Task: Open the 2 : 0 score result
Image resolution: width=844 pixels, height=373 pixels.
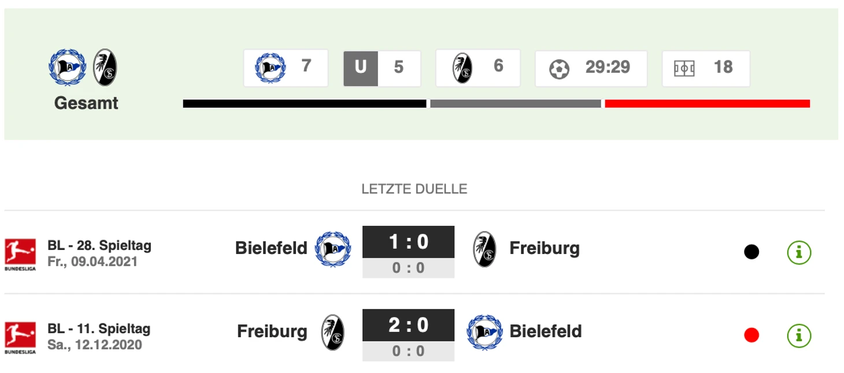Action: point(408,325)
